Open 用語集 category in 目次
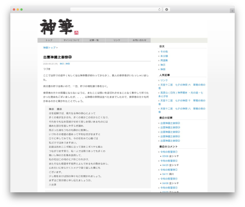The image size is (245, 207). click(x=164, y=60)
